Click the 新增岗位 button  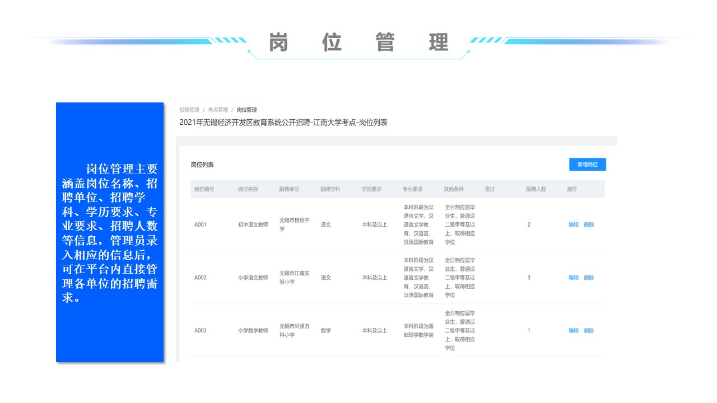pyautogui.click(x=587, y=165)
